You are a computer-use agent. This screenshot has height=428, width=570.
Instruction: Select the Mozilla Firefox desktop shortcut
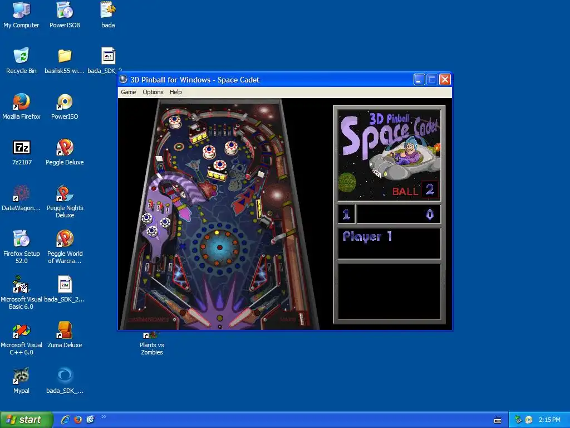click(x=21, y=106)
